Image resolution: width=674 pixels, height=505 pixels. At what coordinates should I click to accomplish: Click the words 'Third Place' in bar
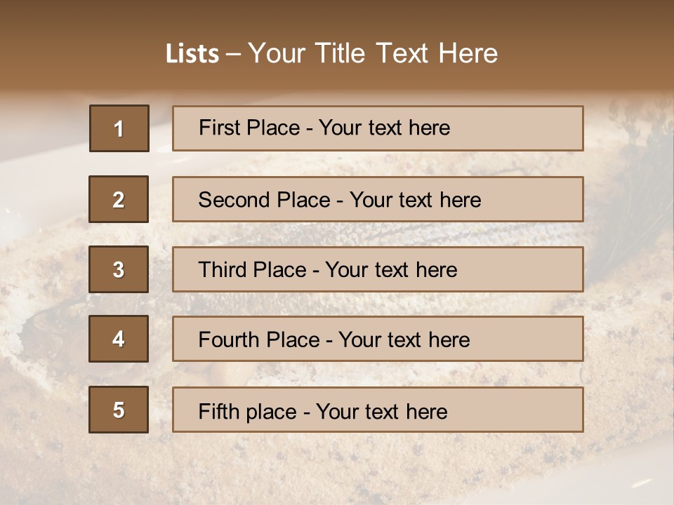coord(252,269)
